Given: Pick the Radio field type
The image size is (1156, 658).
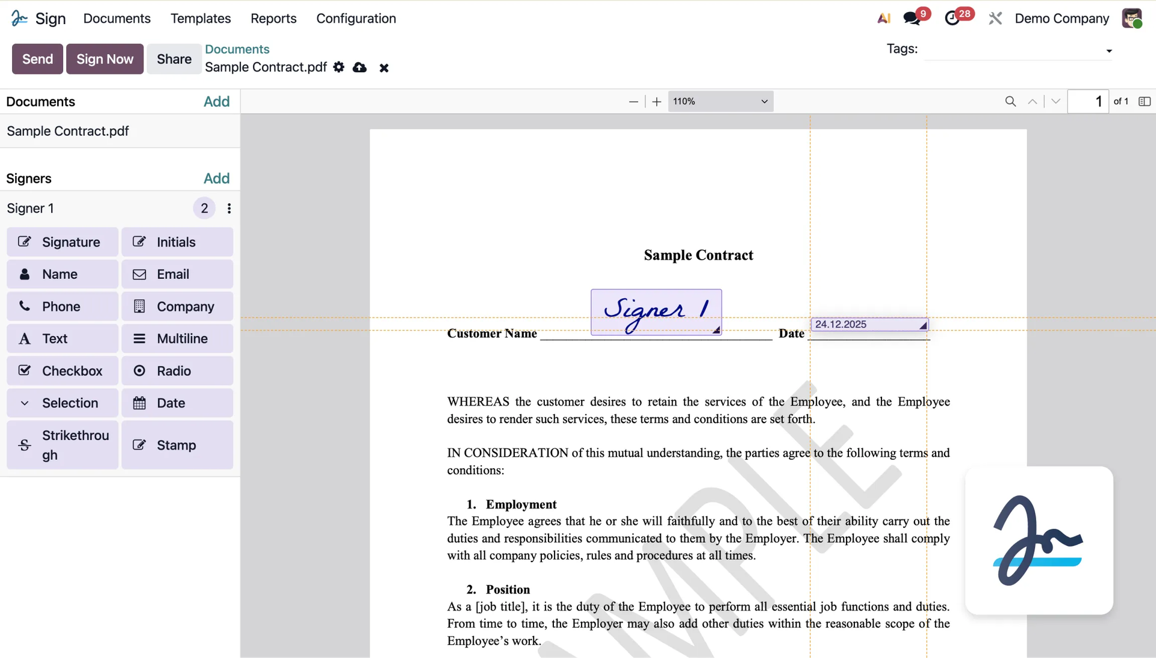Looking at the screenshot, I should pos(177,371).
